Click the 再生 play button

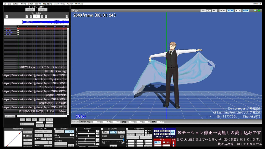coord(158,142)
